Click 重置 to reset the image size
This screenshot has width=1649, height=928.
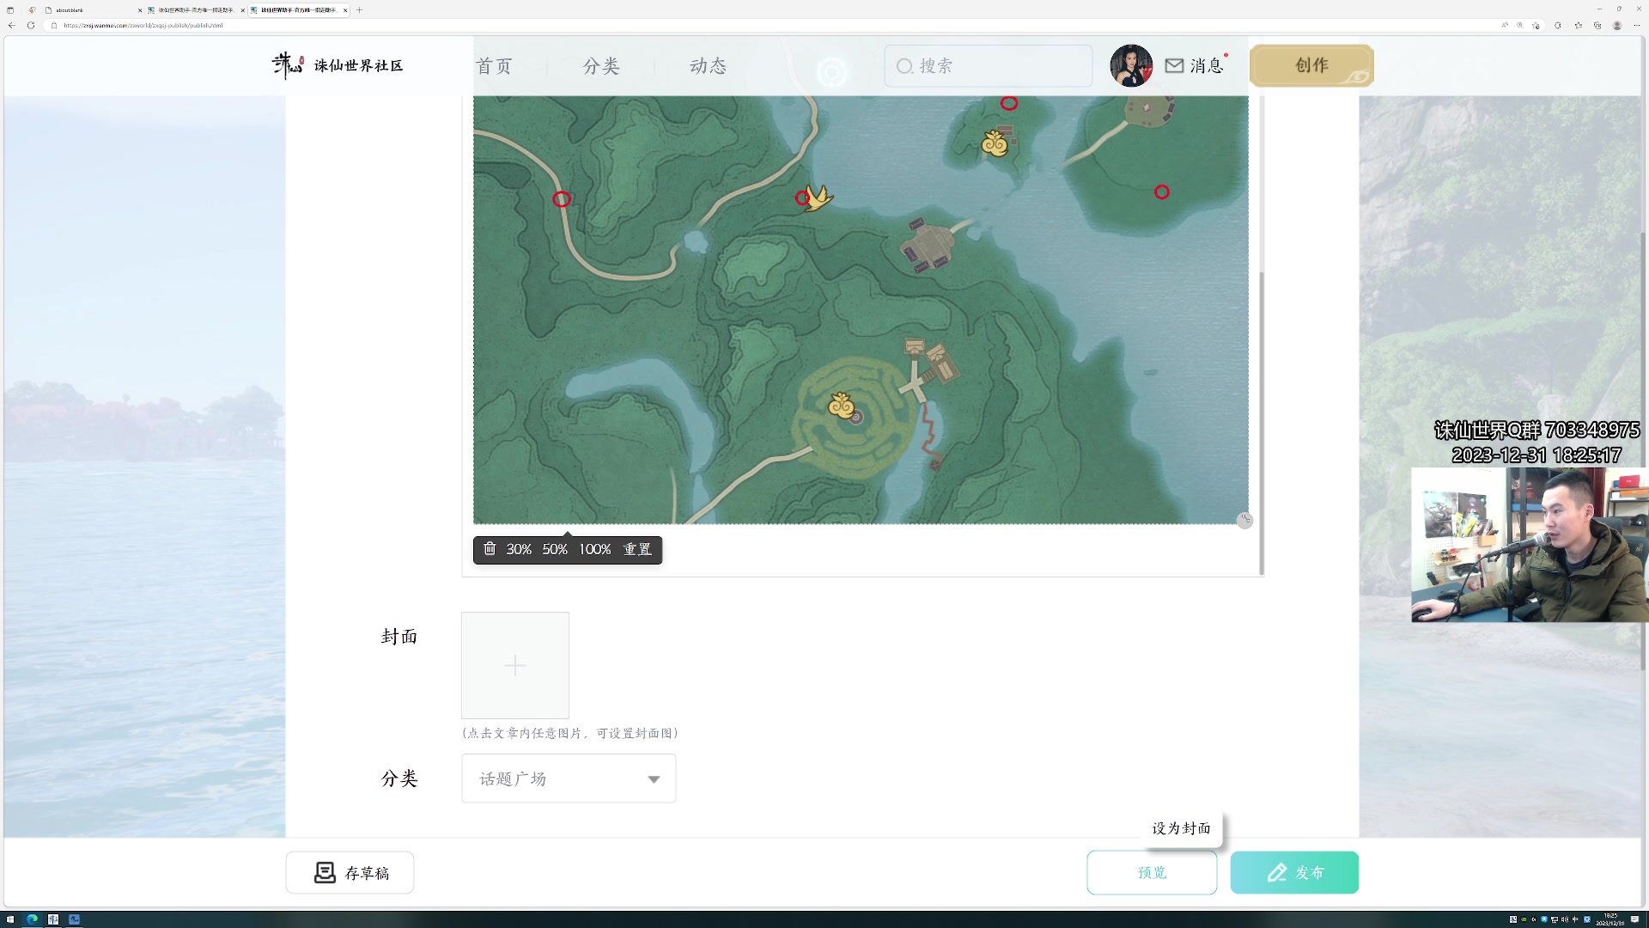tap(636, 549)
